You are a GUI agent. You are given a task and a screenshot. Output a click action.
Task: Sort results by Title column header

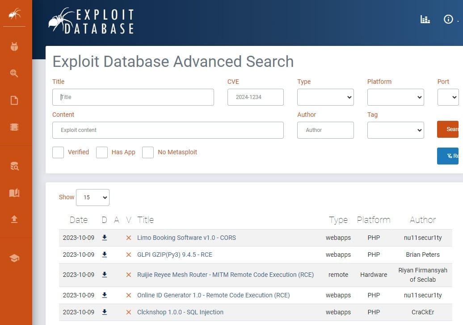pos(146,220)
